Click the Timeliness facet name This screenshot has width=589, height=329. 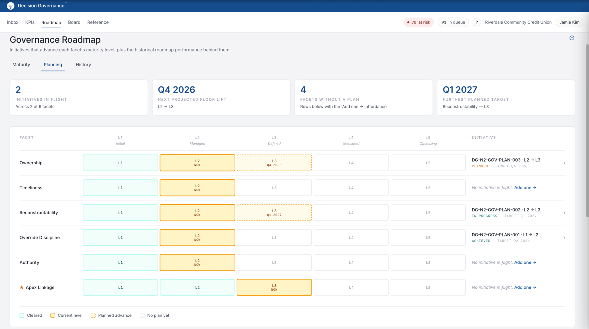point(31,188)
